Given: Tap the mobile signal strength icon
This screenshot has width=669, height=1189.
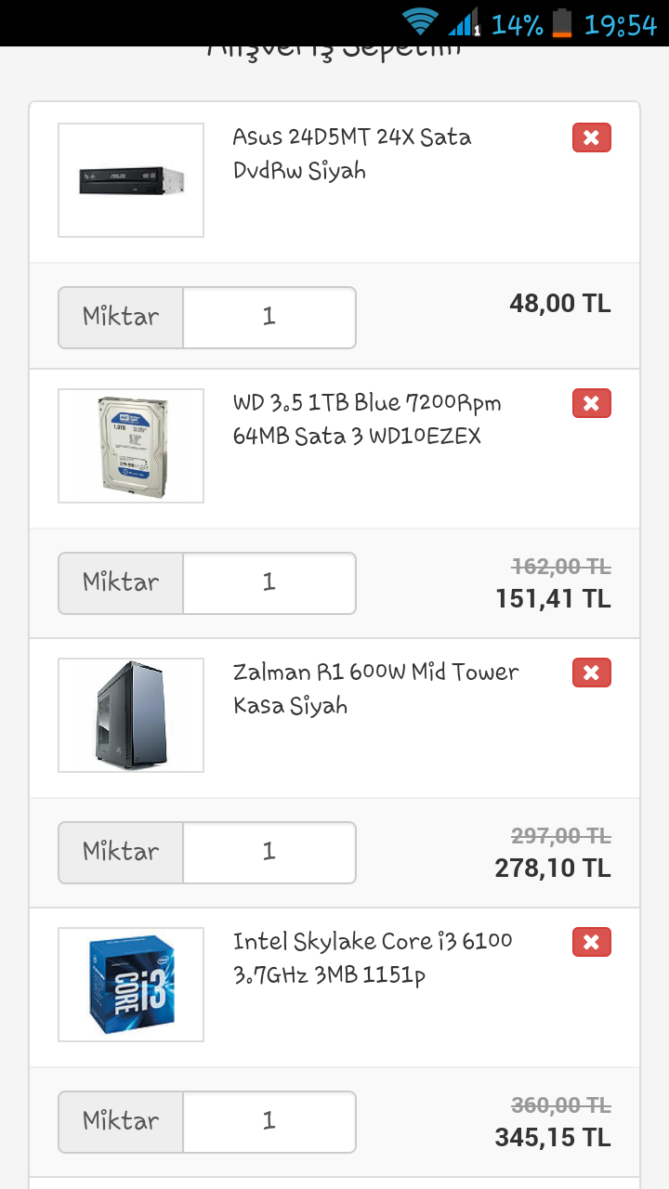Looking at the screenshot, I should point(463,22).
